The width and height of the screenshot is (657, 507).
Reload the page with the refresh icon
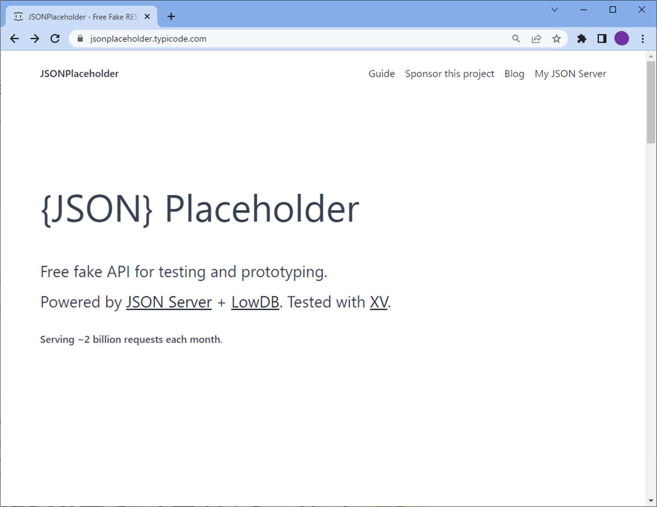point(55,39)
